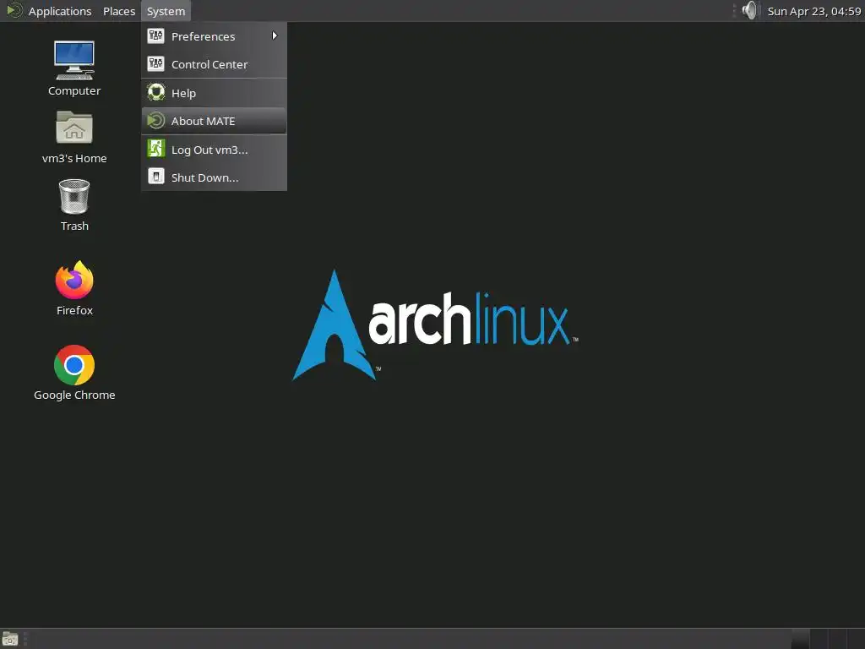Close the open System menu
865x649 pixels.
tap(166, 11)
